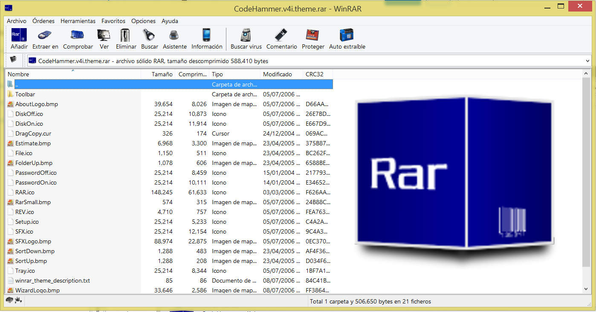596x312 pixels.
Task: Click the winrar_theme_description.txt file icon
Action: pyautogui.click(x=11, y=280)
